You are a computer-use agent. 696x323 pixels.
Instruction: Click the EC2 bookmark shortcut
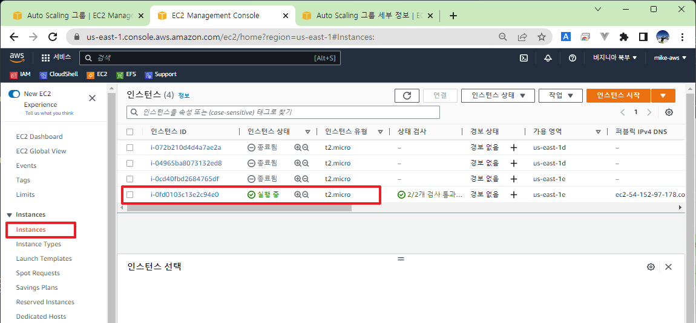(x=97, y=74)
